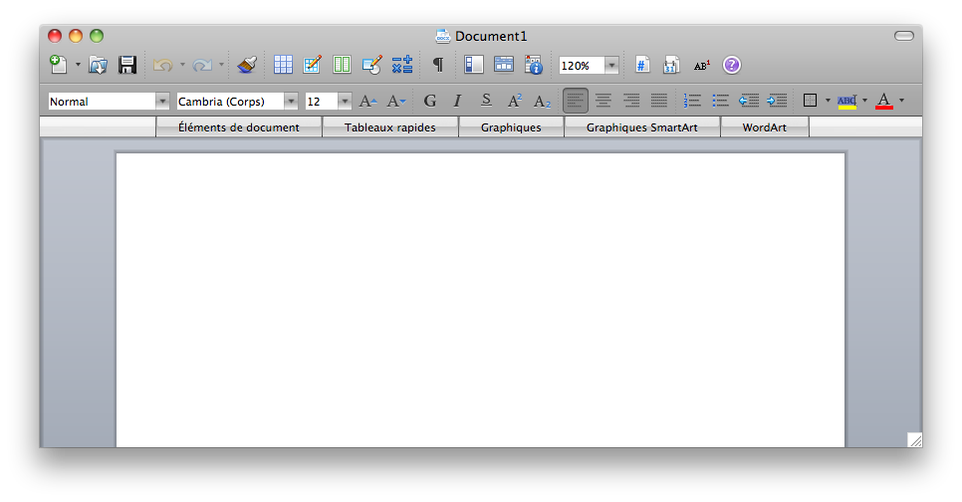Apply yellow highlight color
This screenshot has width=962, height=502.
[x=846, y=102]
